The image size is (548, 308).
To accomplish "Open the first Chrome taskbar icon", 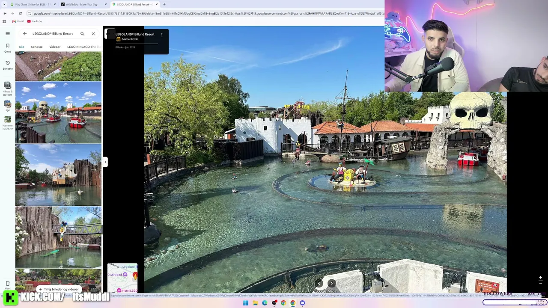I will tap(283, 303).
